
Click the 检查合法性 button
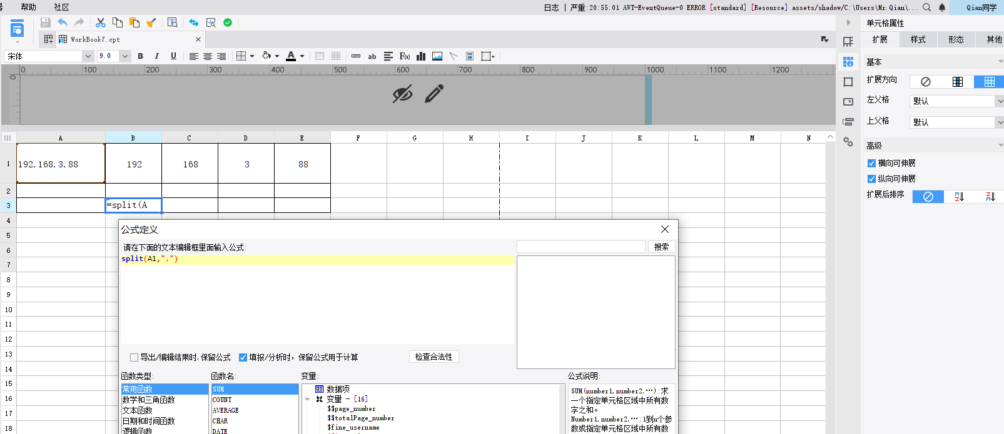click(434, 357)
